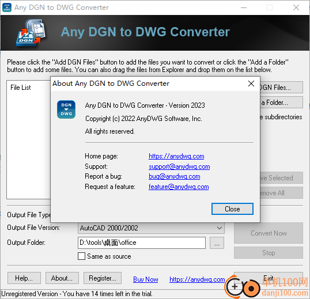The height and width of the screenshot is (299, 310).
Task: Close the About dialog with Close button
Action: coord(232,209)
